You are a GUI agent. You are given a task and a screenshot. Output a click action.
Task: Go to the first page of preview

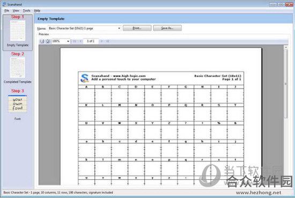coord(75,41)
